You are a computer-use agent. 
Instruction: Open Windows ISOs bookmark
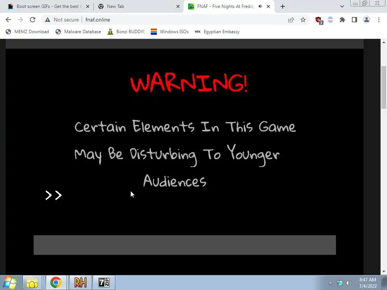point(170,32)
